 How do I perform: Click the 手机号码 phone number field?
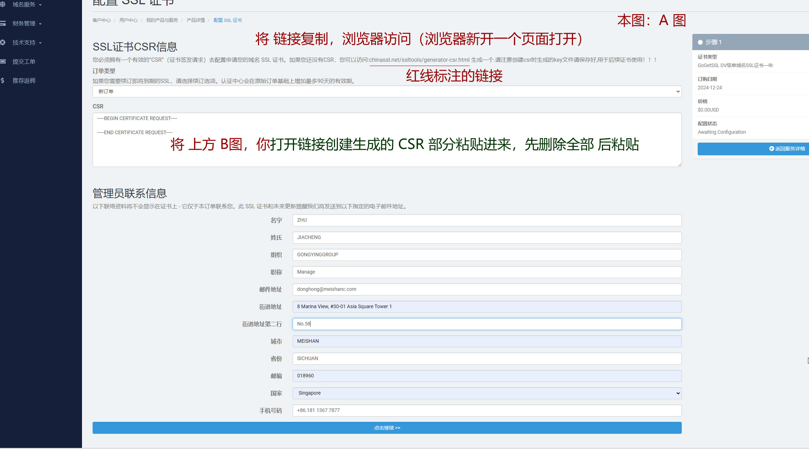tap(487, 411)
